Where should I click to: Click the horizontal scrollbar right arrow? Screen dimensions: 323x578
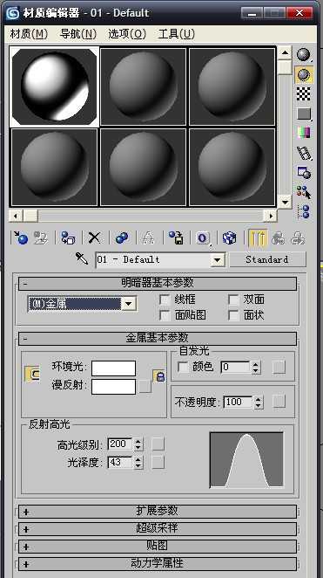tap(271, 216)
